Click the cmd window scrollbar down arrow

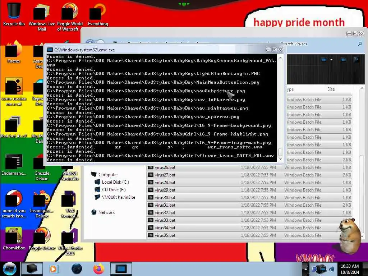pyautogui.click(x=280, y=159)
